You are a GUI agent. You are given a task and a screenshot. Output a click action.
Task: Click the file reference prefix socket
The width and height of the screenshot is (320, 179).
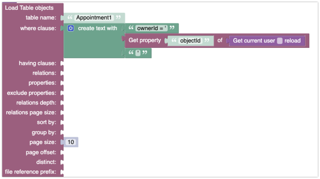(x=62, y=172)
